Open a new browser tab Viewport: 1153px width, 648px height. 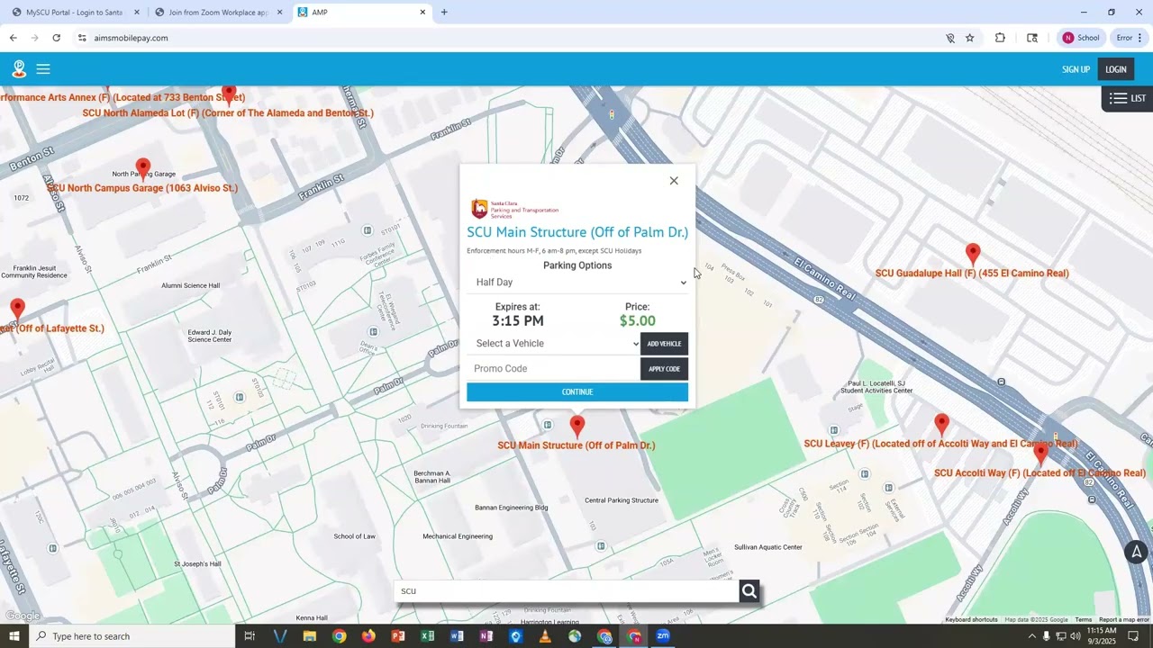tap(444, 13)
